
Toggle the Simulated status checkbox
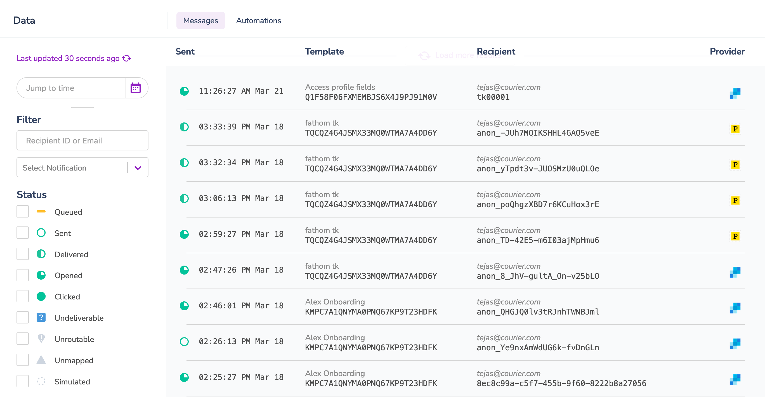[x=23, y=381]
